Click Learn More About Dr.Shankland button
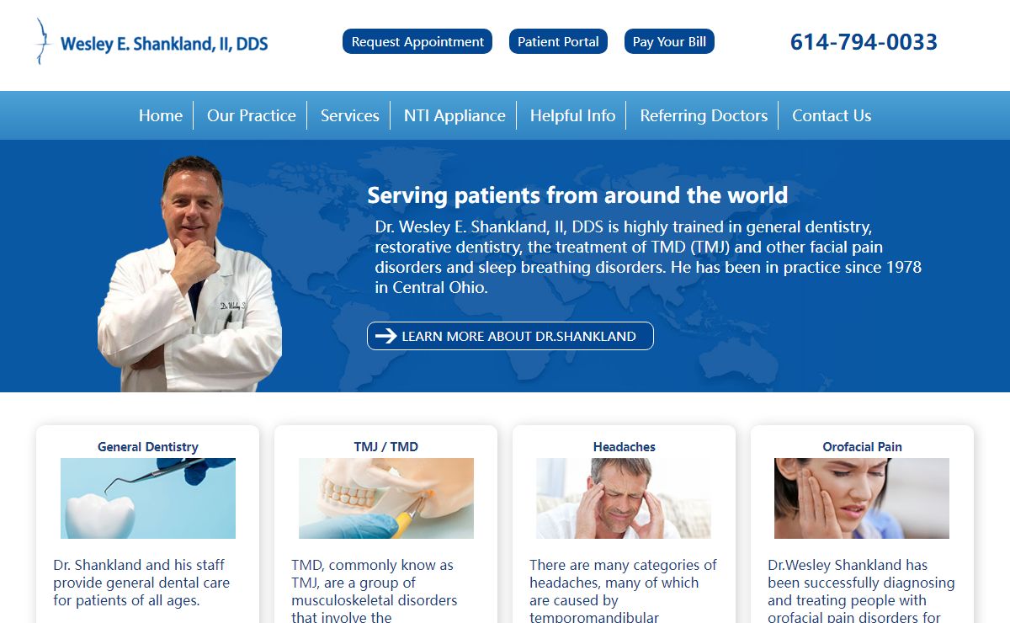Viewport: 1010px width, 623px height. pyautogui.click(x=510, y=336)
